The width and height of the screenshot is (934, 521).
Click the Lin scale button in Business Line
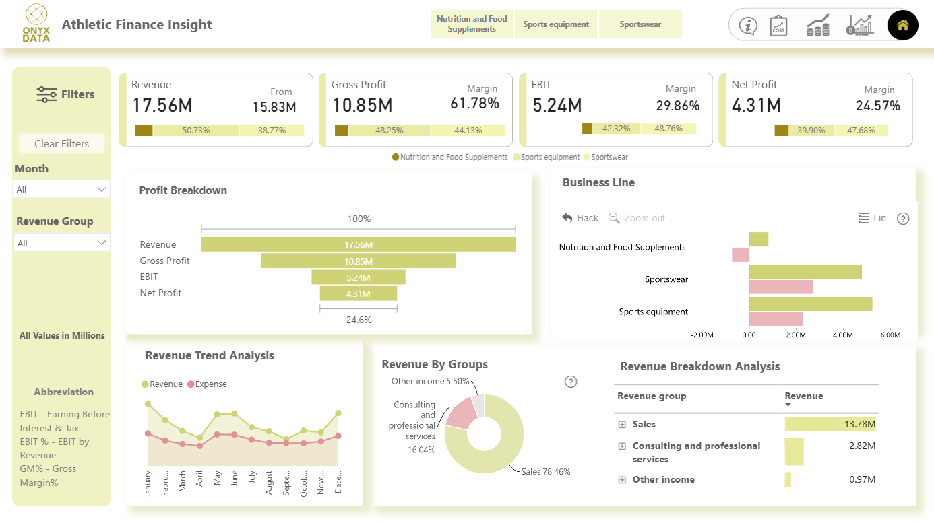[873, 218]
